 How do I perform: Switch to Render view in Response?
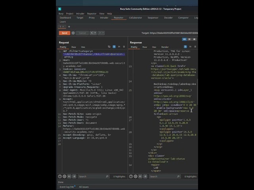pos(165,47)
